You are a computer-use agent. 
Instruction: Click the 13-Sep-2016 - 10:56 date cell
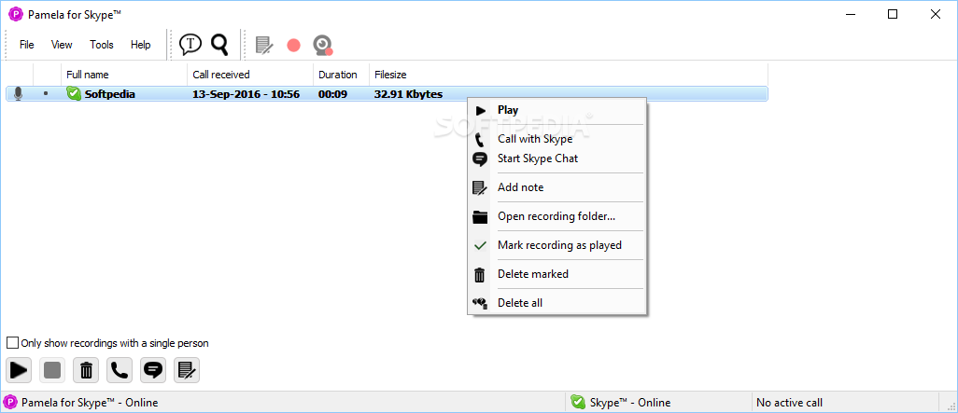[246, 94]
